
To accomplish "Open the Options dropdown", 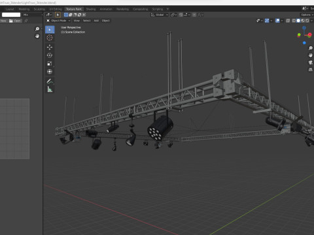I will coord(307,15).
